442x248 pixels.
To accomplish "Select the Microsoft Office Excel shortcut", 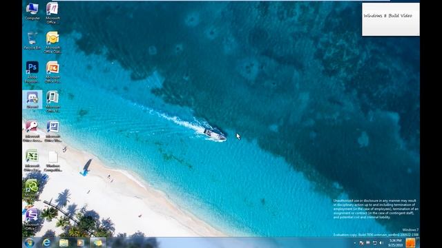I will pos(32,161).
